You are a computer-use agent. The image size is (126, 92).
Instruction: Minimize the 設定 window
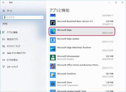point(109,3)
